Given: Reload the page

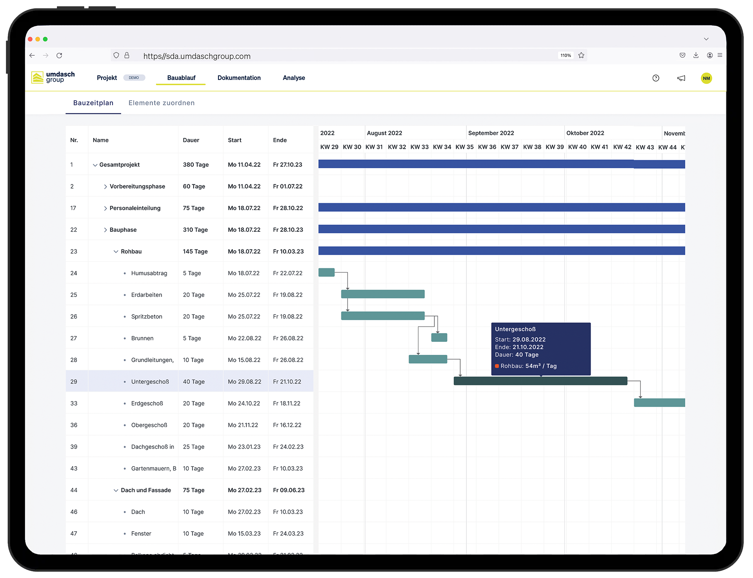Looking at the screenshot, I should tap(59, 55).
